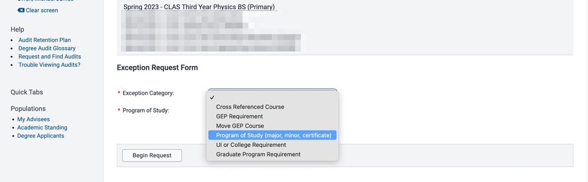
Task: Click the Clear screen link text
Action: click(42, 10)
